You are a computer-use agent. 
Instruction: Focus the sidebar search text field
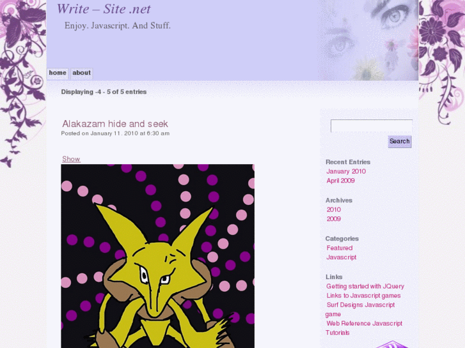click(371, 126)
